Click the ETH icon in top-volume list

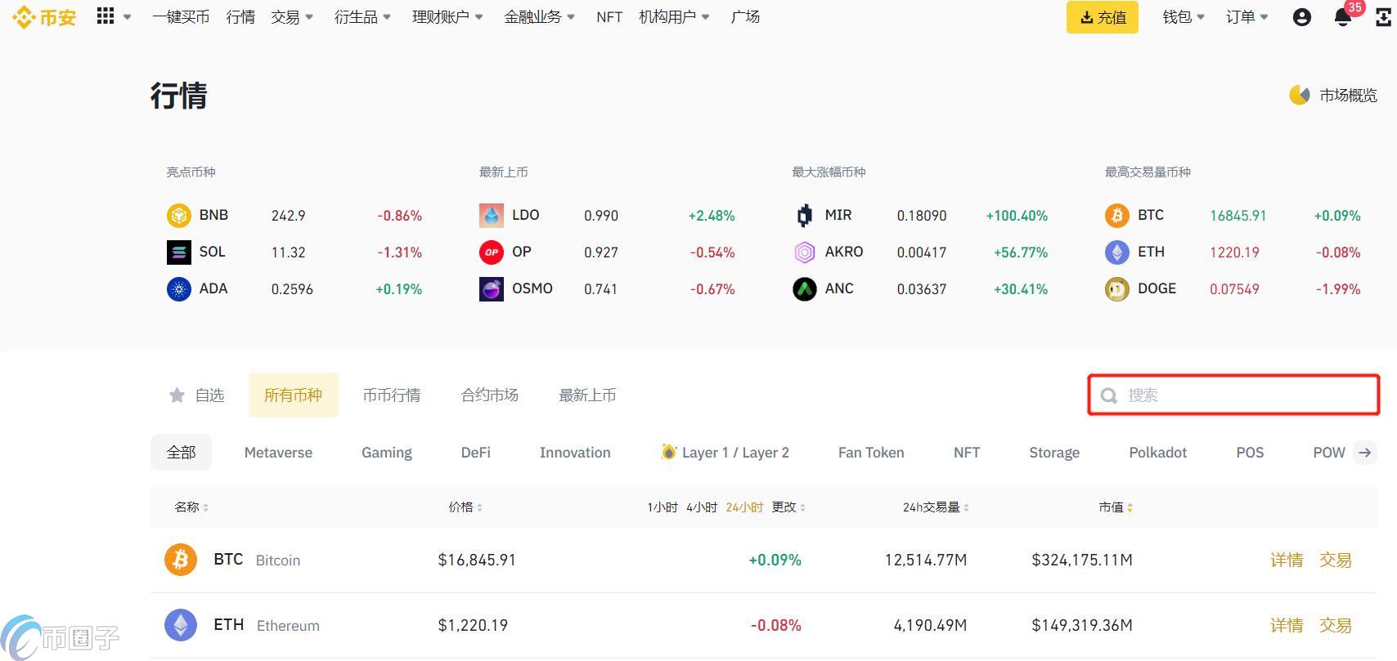(x=1117, y=252)
